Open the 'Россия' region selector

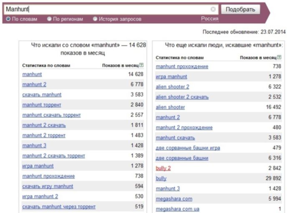click(x=209, y=19)
